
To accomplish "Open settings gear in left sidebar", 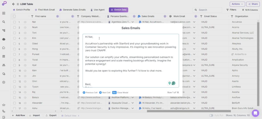I will [4, 82].
